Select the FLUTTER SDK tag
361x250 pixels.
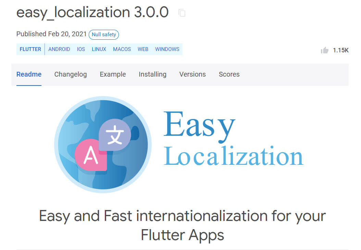(30, 49)
